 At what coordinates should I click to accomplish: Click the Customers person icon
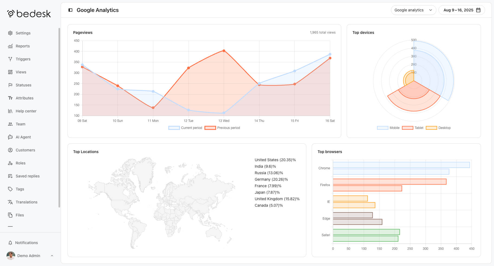click(x=10, y=150)
